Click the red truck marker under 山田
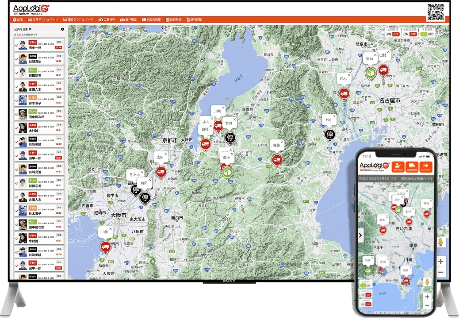 click(x=105, y=247)
